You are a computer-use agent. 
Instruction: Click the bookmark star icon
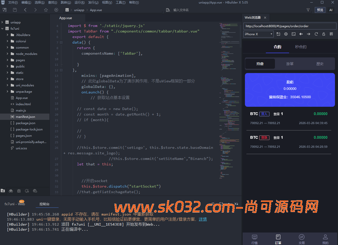click(x=46, y=10)
